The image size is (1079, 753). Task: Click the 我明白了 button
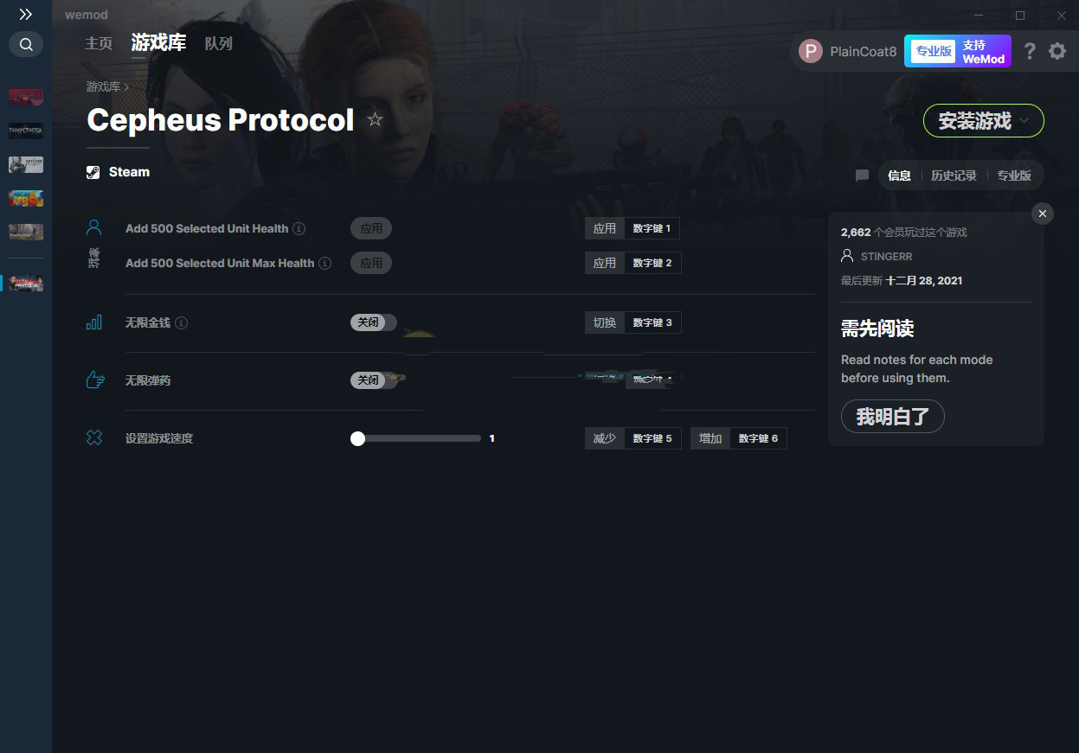tap(892, 417)
